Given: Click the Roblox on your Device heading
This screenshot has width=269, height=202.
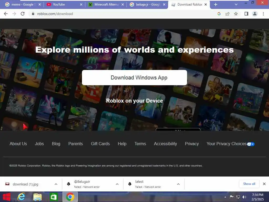Looking at the screenshot, I should [x=134, y=101].
